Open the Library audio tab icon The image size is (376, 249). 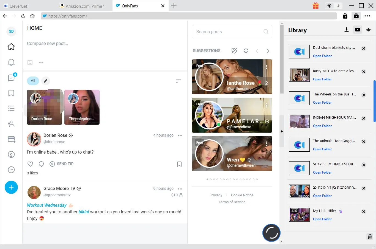coord(368,30)
